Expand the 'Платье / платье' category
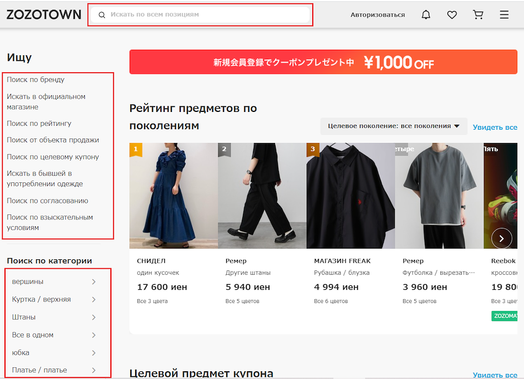 [x=54, y=370]
